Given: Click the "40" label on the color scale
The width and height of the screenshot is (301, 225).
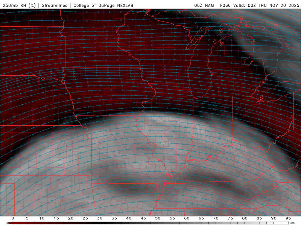Looking at the screenshot, I should click(x=129, y=218).
